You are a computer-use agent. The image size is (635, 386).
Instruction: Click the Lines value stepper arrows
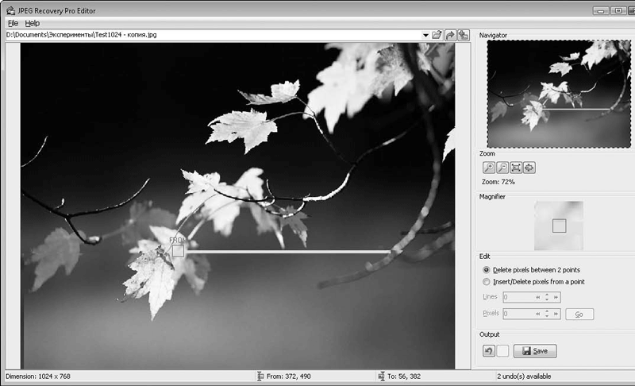tap(547, 297)
